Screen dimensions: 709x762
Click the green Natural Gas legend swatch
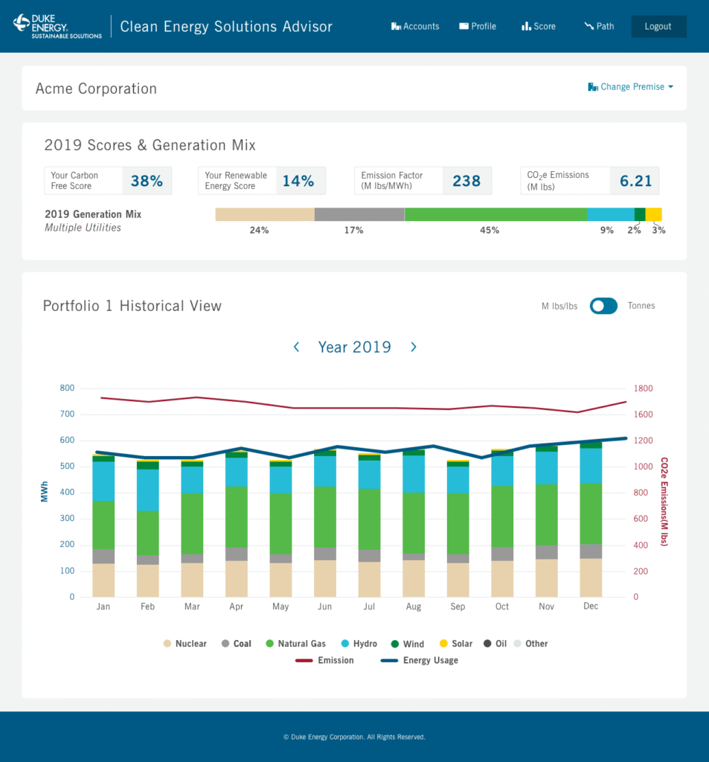[269, 644]
